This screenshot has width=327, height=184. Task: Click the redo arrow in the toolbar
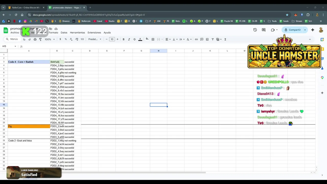(29, 39)
